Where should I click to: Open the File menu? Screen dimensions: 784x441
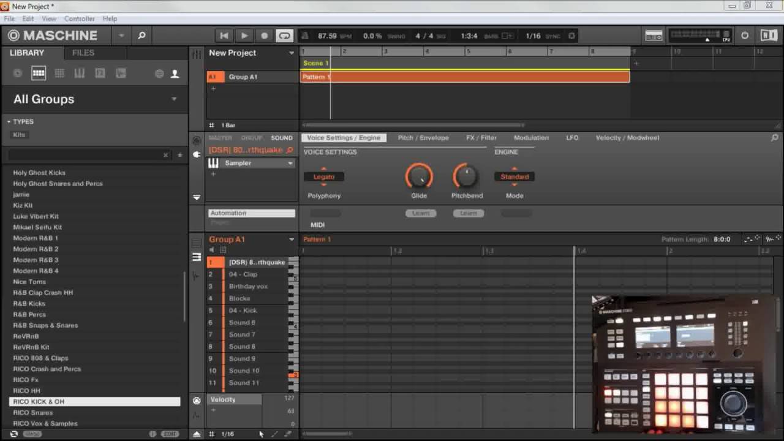pyautogui.click(x=9, y=19)
